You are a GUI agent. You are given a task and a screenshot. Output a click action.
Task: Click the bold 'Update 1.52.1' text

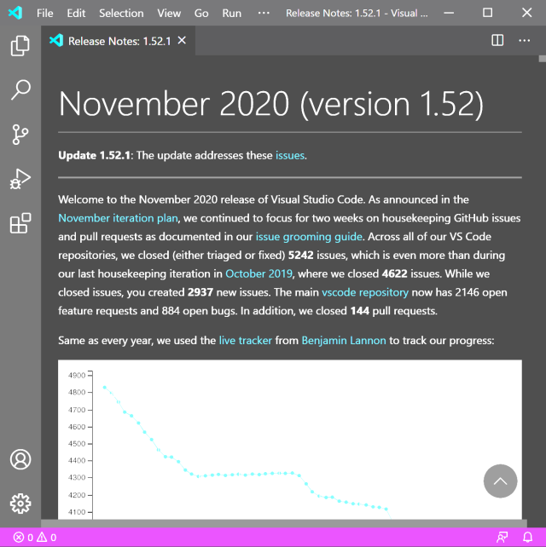pos(94,155)
